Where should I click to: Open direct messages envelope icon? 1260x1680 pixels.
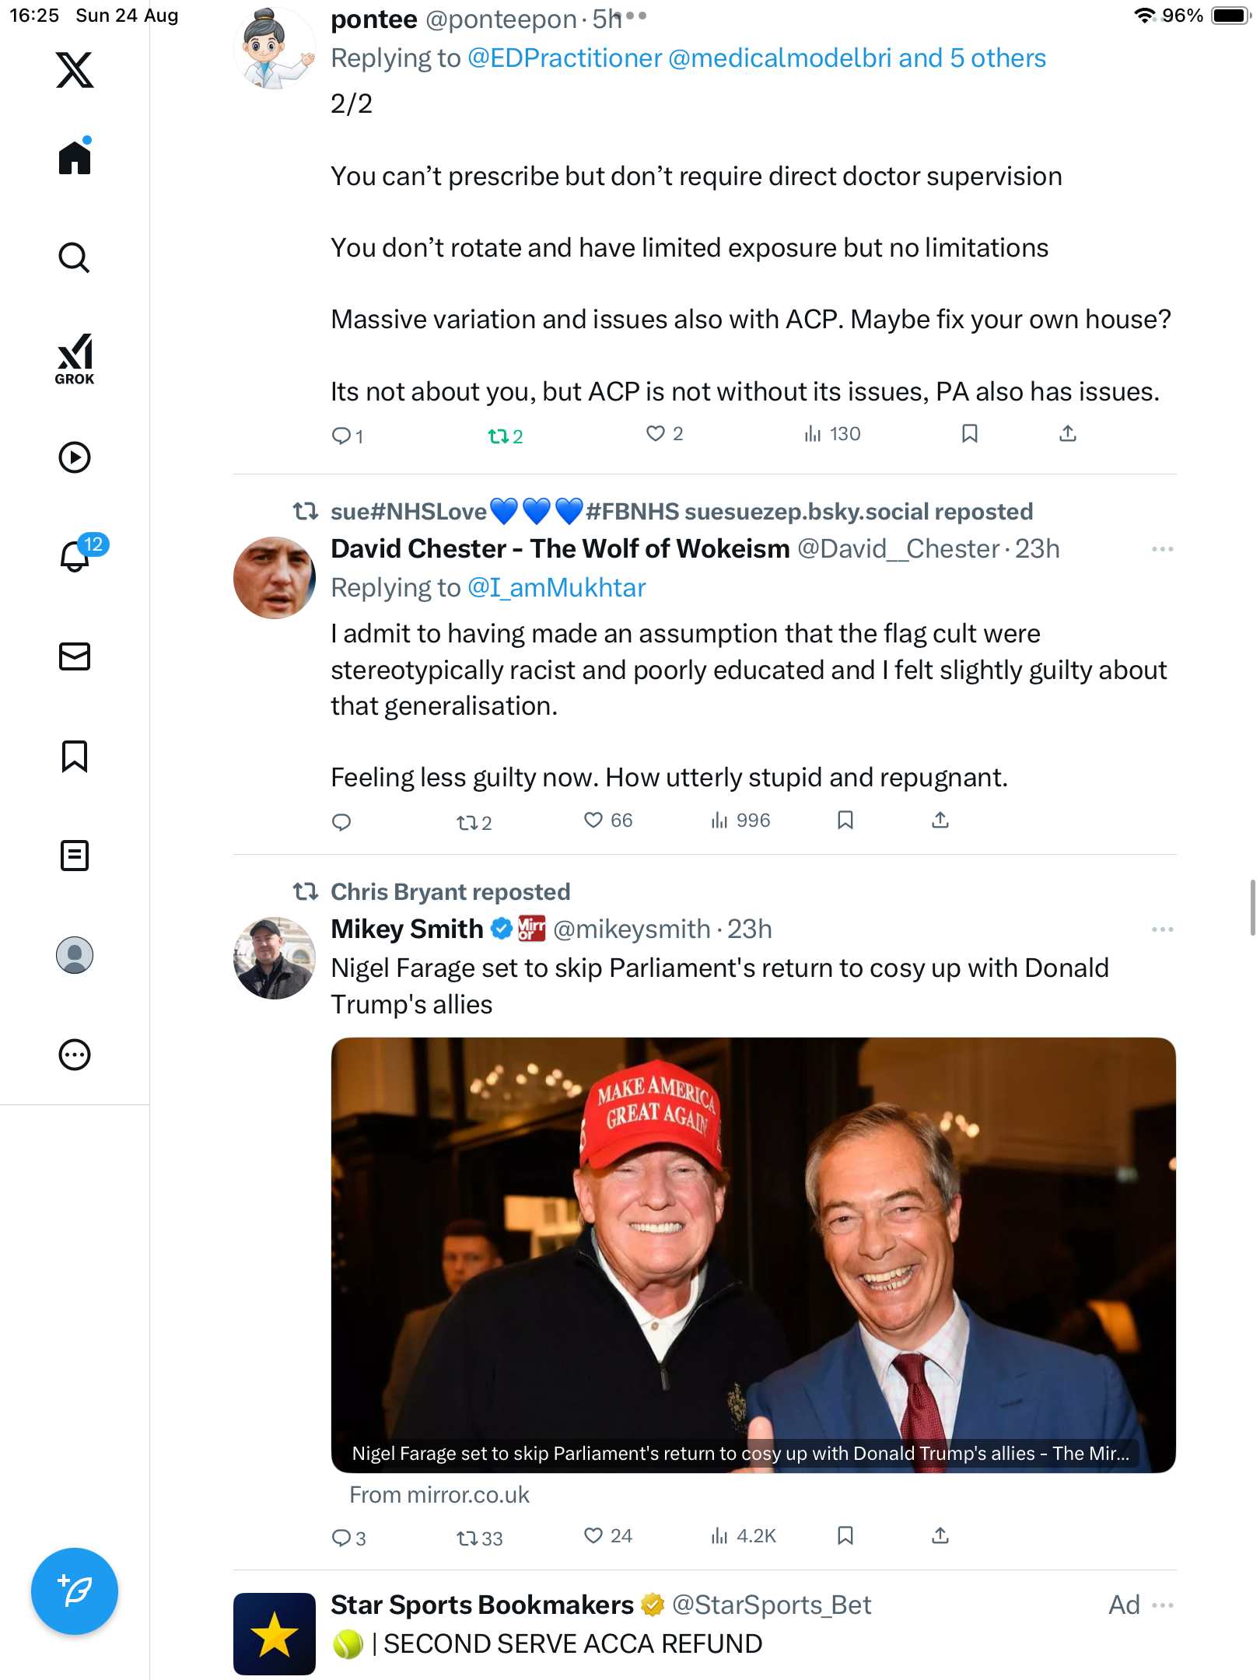pyautogui.click(x=75, y=656)
